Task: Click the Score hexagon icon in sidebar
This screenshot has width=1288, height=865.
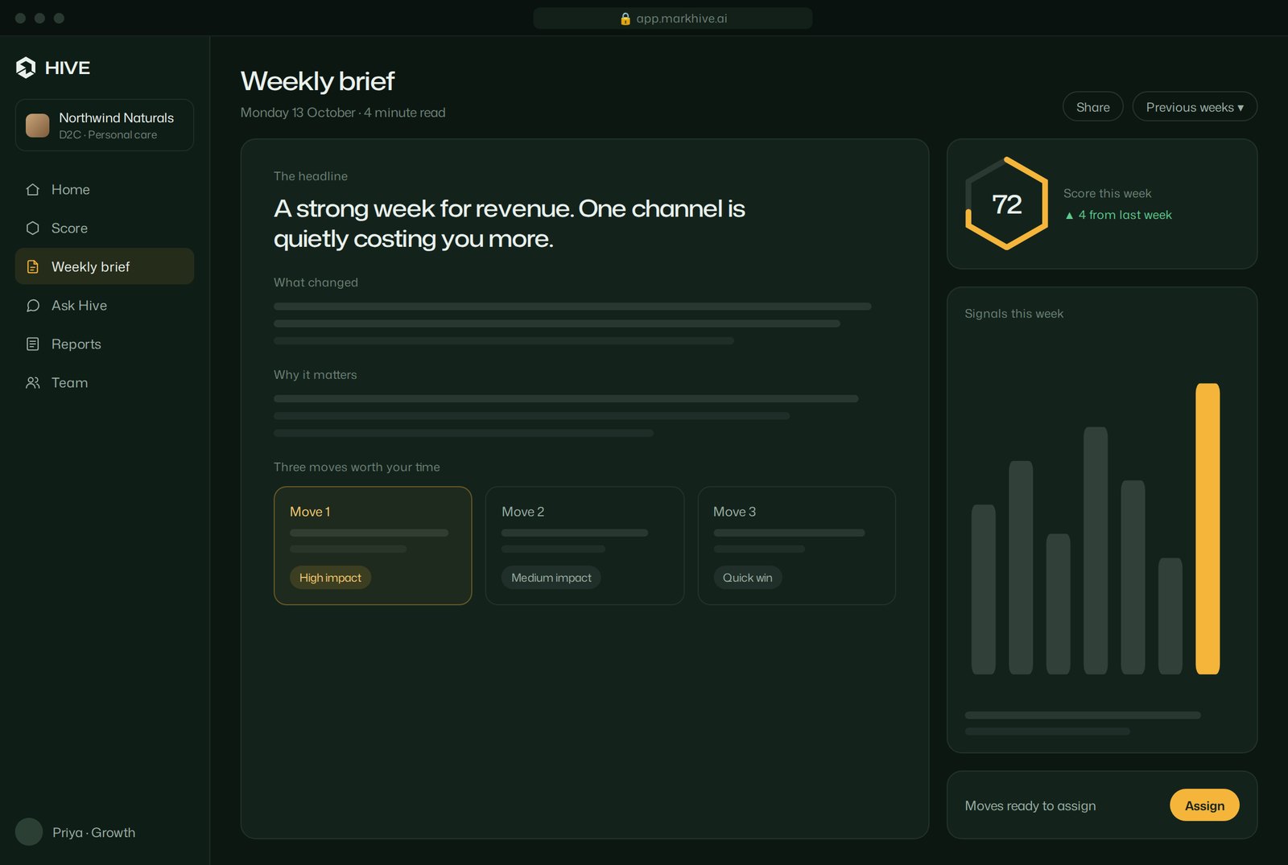Action: 33,229
